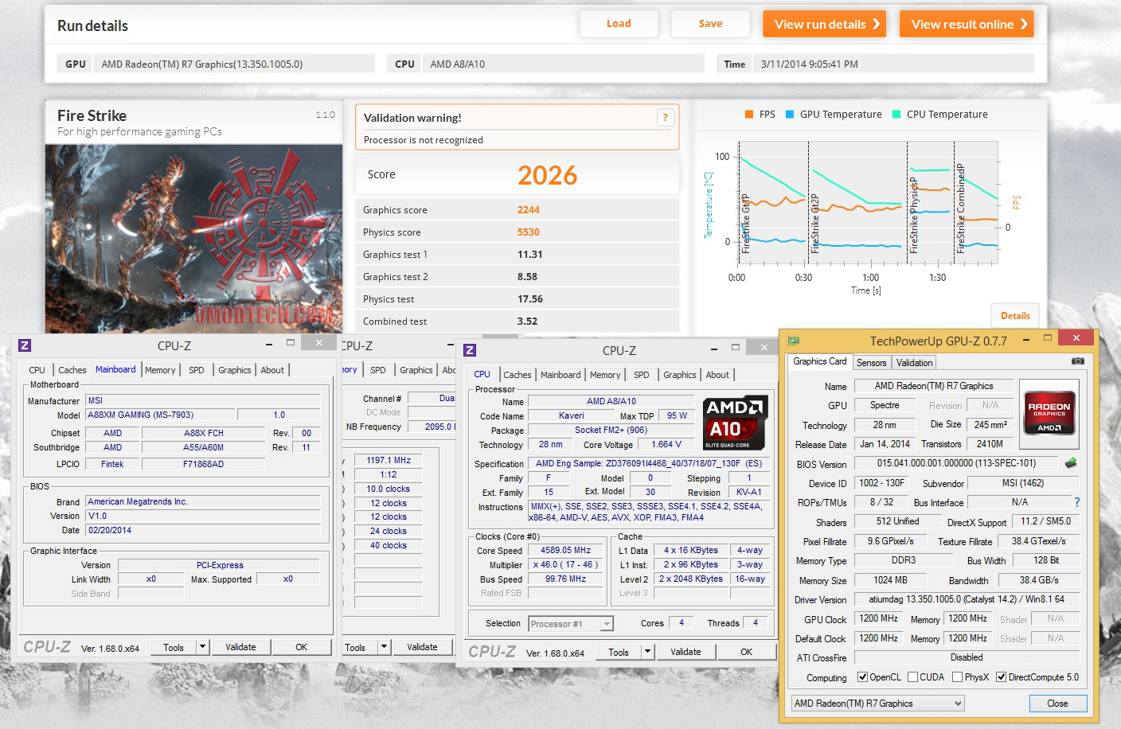
Task: Click the BIOS save chip icon in GPU-Z
Action: 1071,462
